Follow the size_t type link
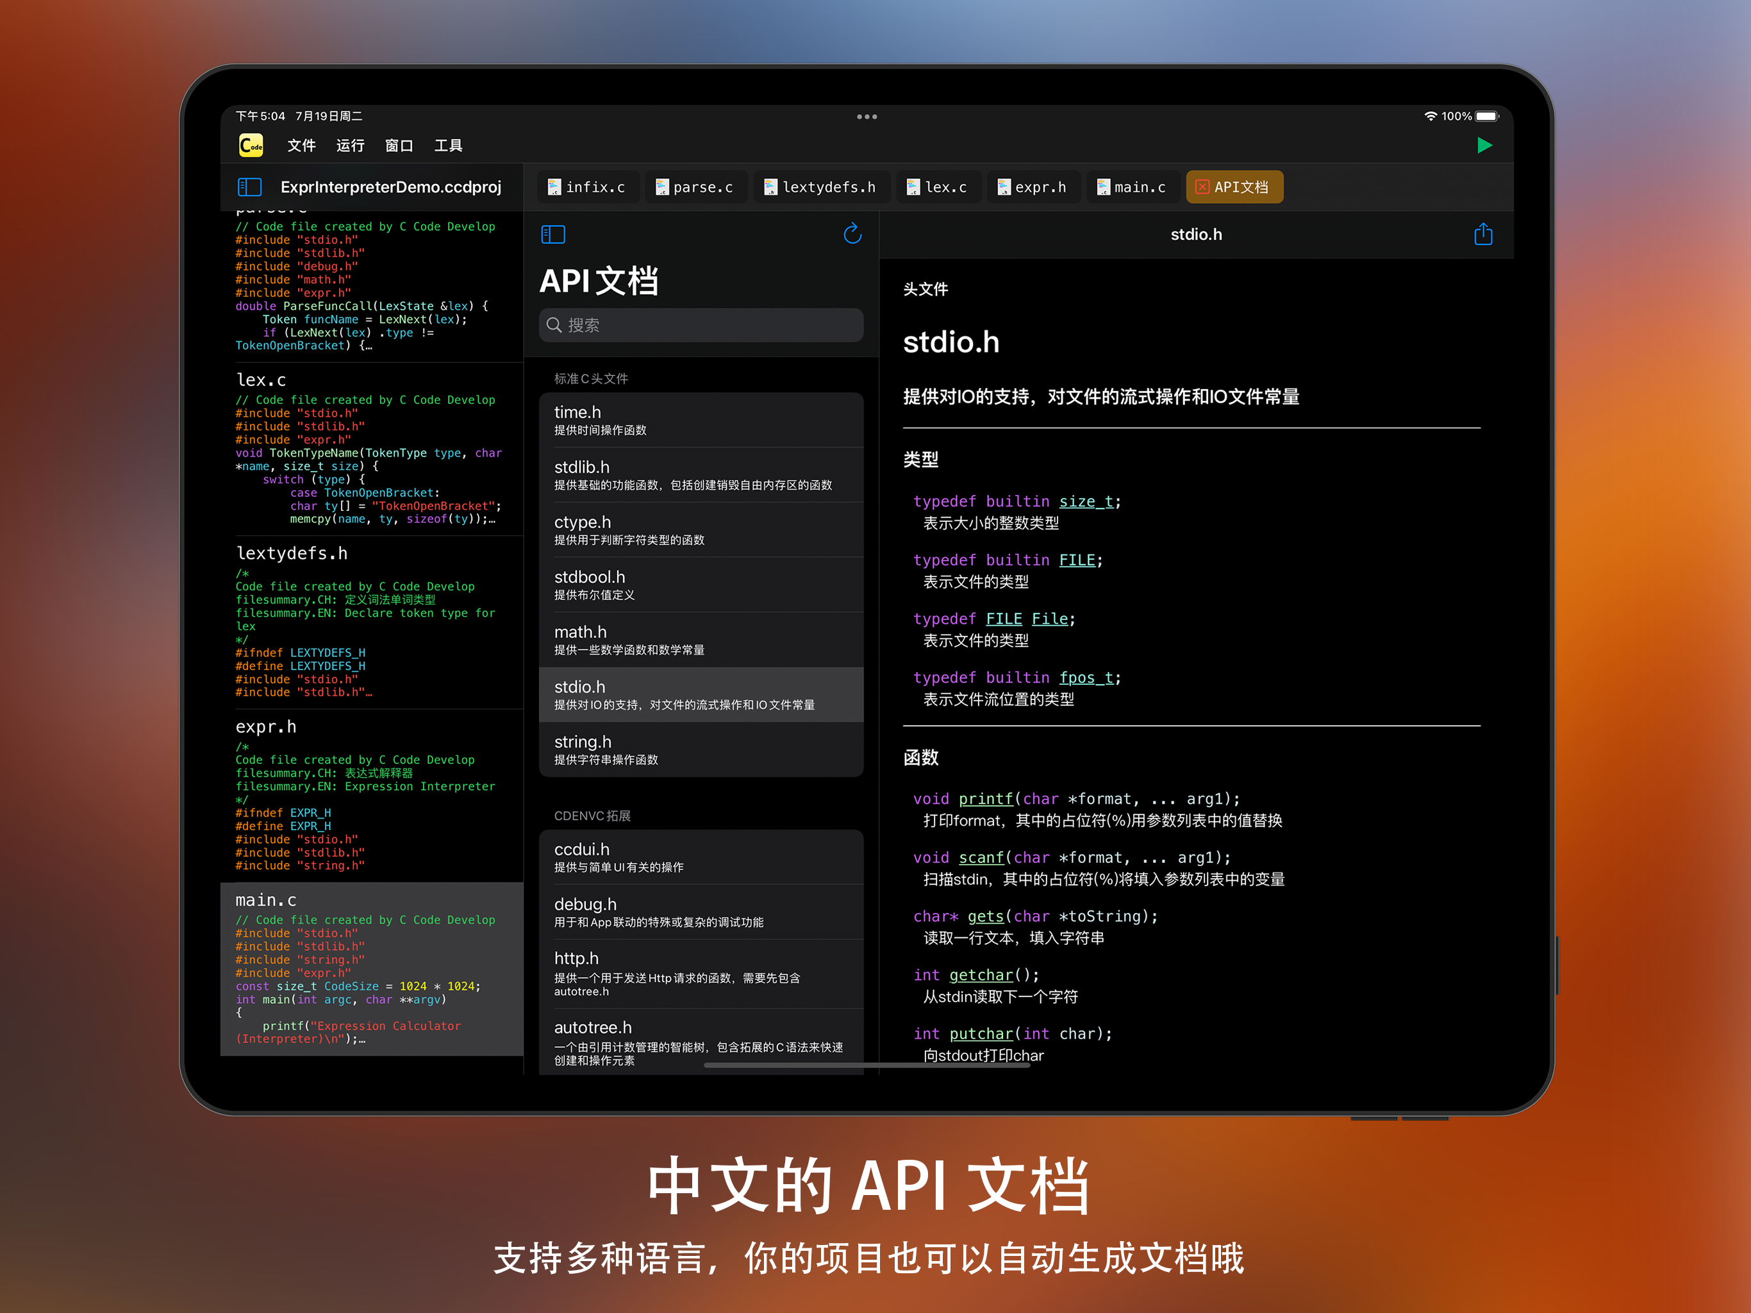The width and height of the screenshot is (1751, 1313). point(1086,501)
